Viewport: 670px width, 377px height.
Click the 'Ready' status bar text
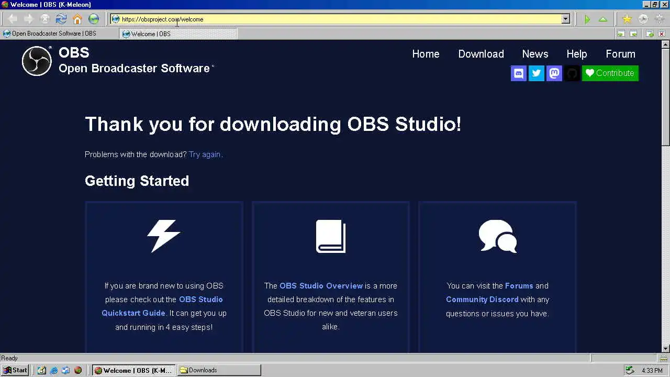coord(9,358)
